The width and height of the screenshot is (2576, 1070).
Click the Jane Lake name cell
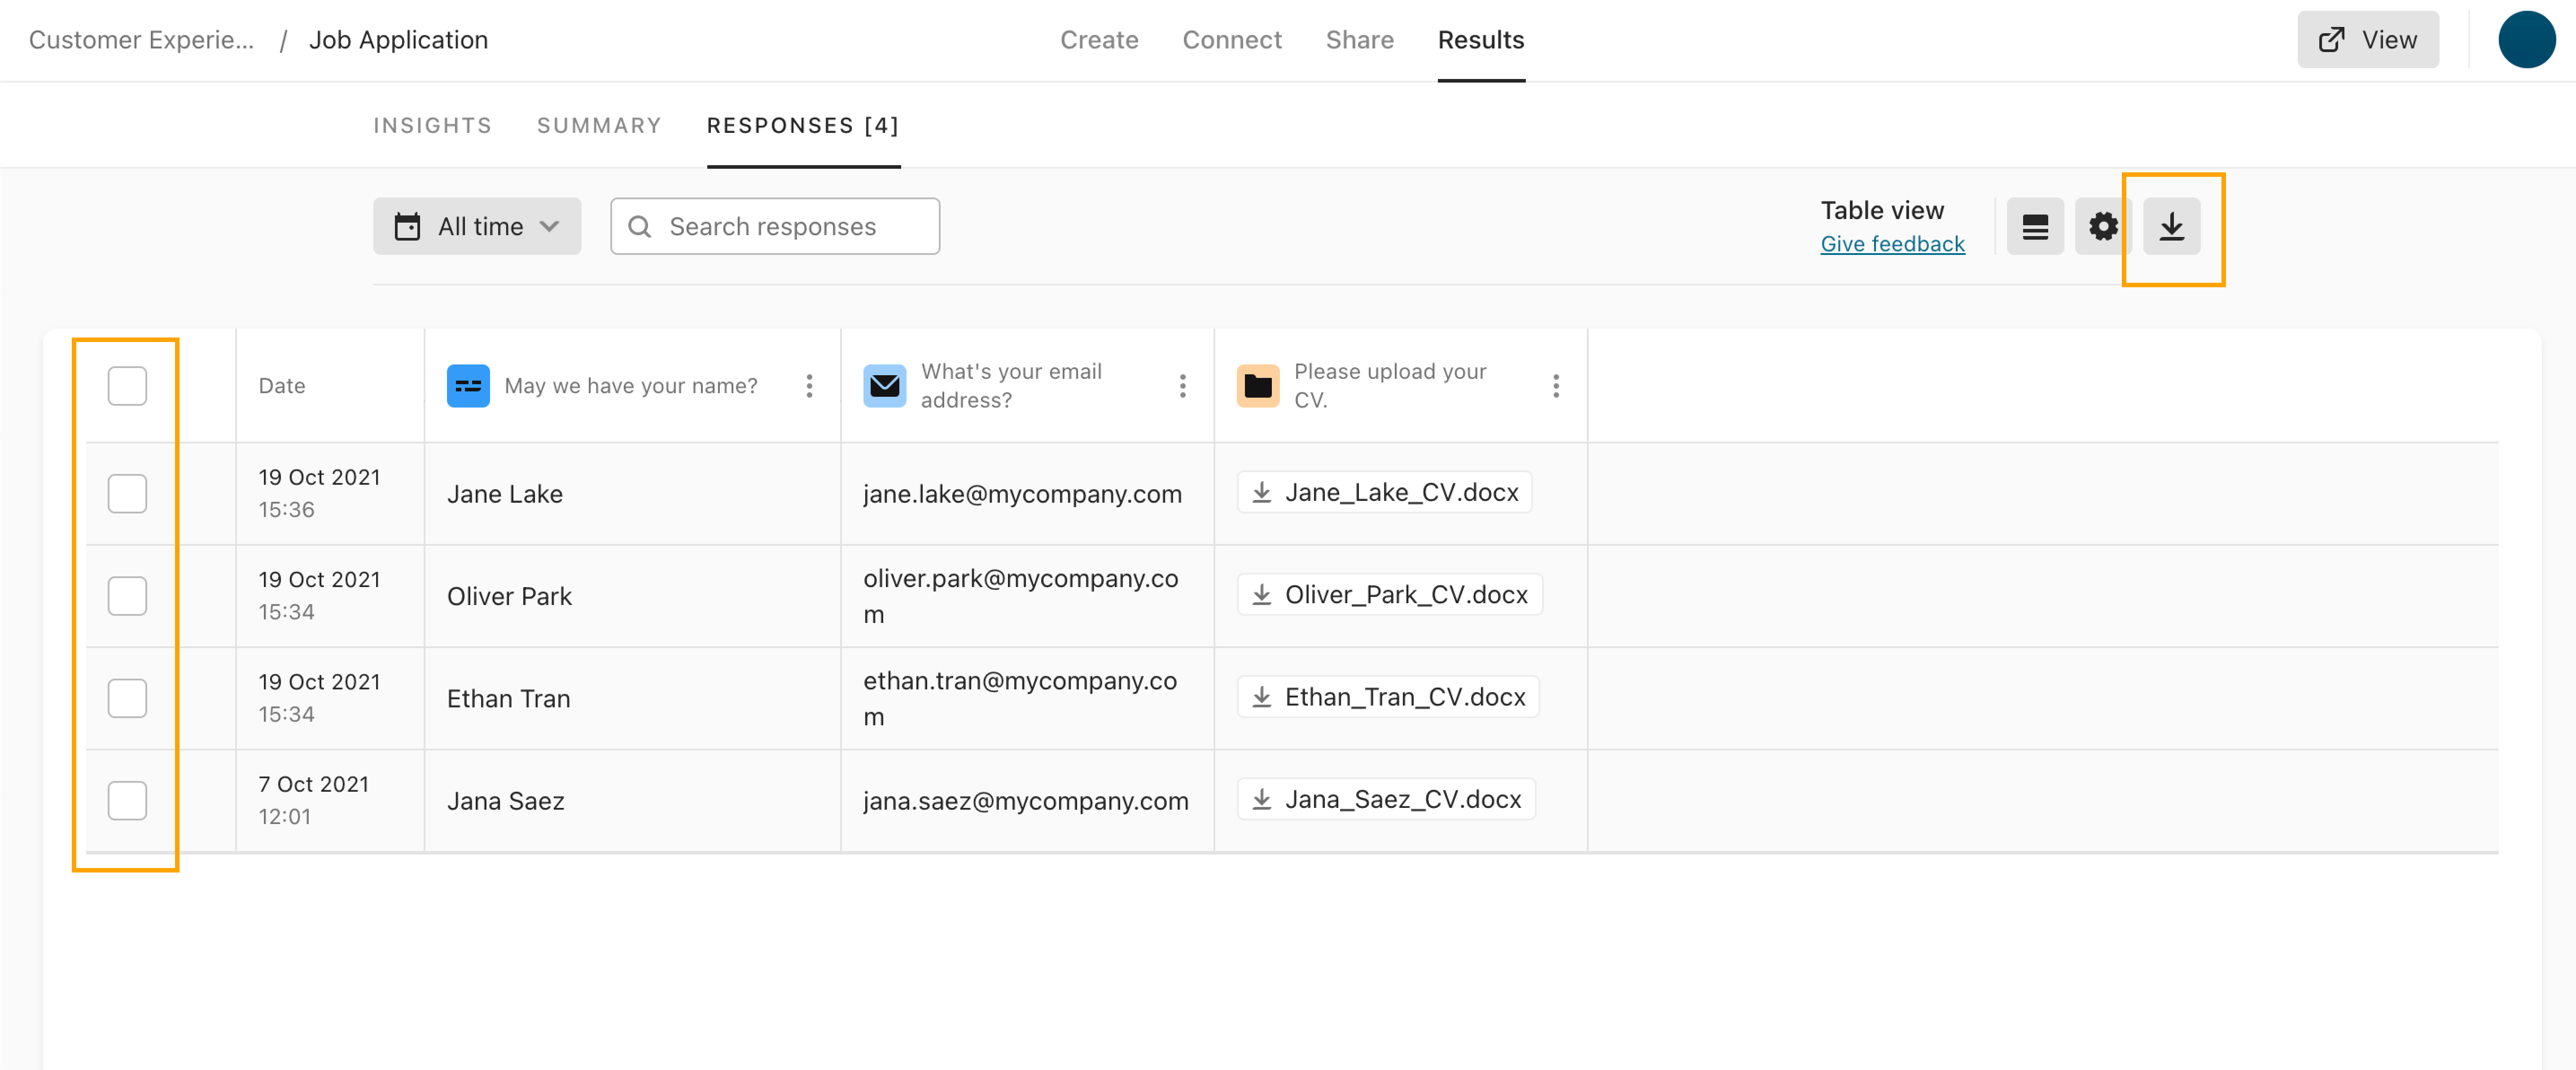(x=632, y=494)
